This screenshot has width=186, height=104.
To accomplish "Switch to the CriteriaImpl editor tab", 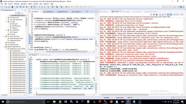I will coord(49,12).
